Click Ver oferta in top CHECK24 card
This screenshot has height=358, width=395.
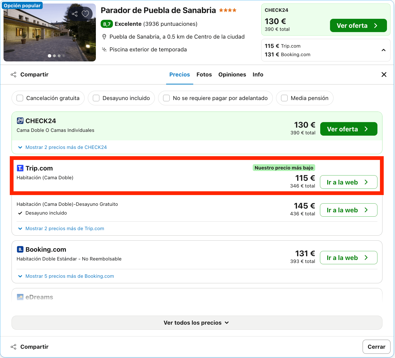pos(358,26)
